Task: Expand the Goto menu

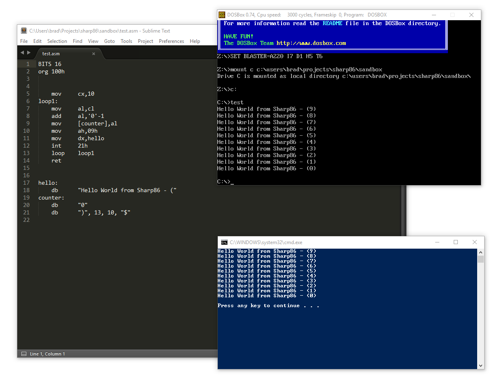Action: tap(110, 41)
